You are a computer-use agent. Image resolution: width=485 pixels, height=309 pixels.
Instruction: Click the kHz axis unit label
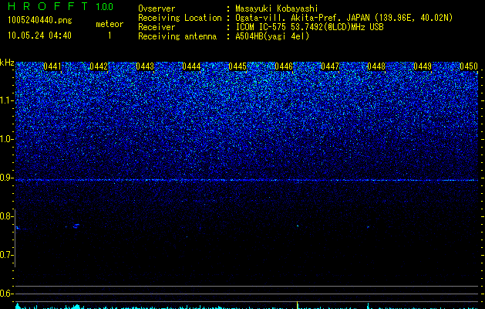click(x=7, y=63)
